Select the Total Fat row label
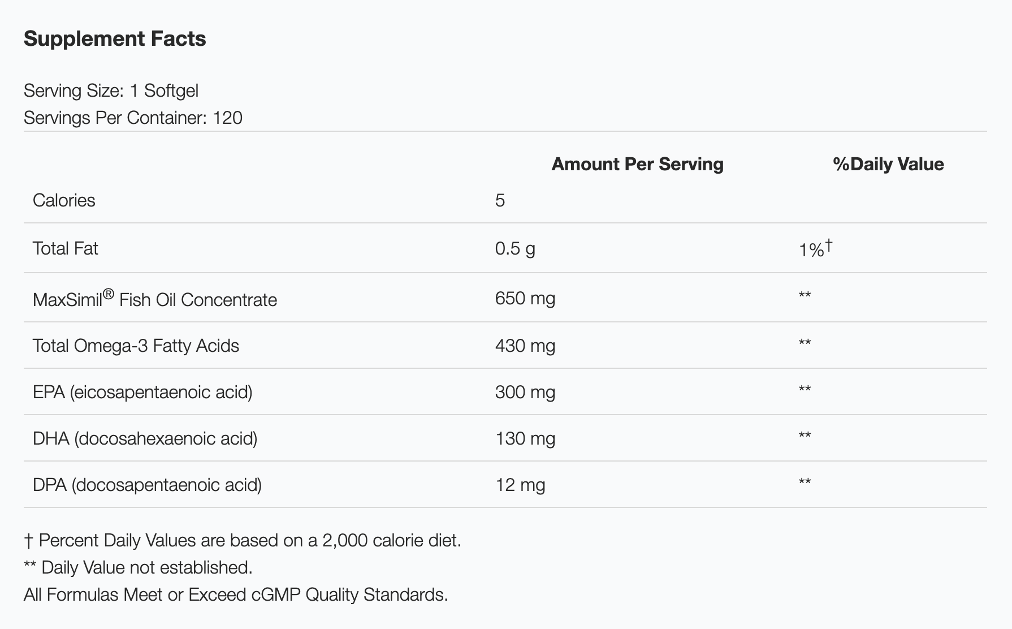 (66, 248)
